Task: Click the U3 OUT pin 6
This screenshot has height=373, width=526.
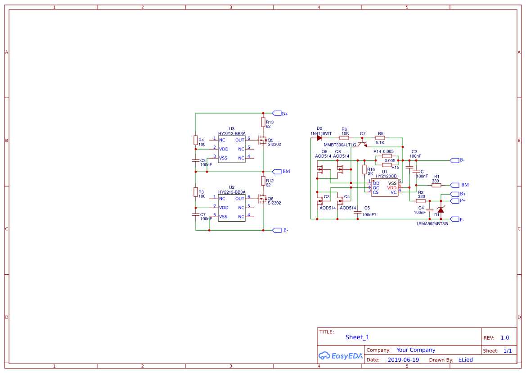Action: click(x=250, y=140)
